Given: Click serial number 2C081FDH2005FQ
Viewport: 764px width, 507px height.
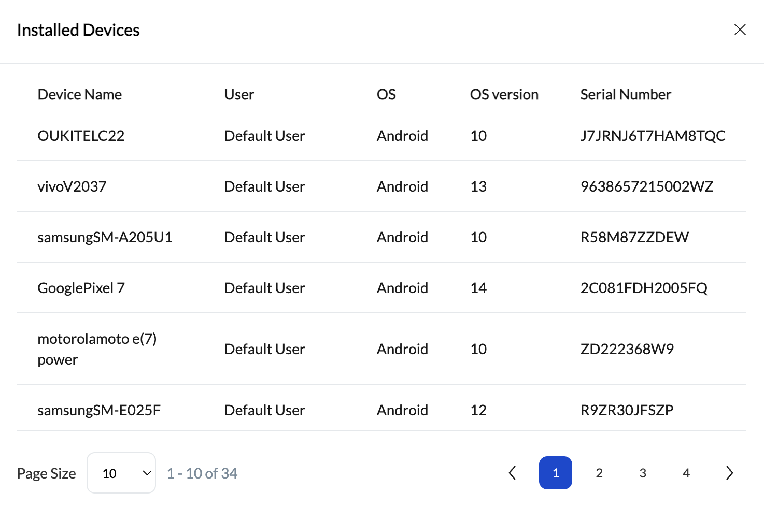Looking at the screenshot, I should point(644,288).
